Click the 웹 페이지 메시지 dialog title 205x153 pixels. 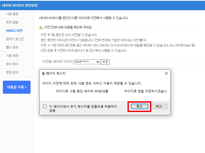(x=54, y=73)
